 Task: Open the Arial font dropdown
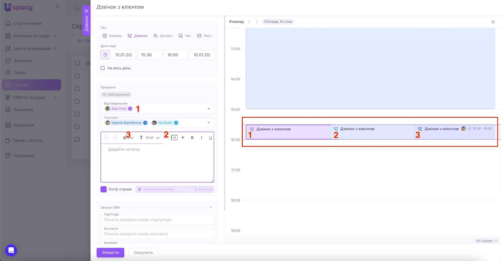[x=153, y=137]
